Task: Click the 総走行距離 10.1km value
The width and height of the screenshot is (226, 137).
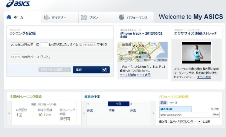Action: click(x=44, y=115)
